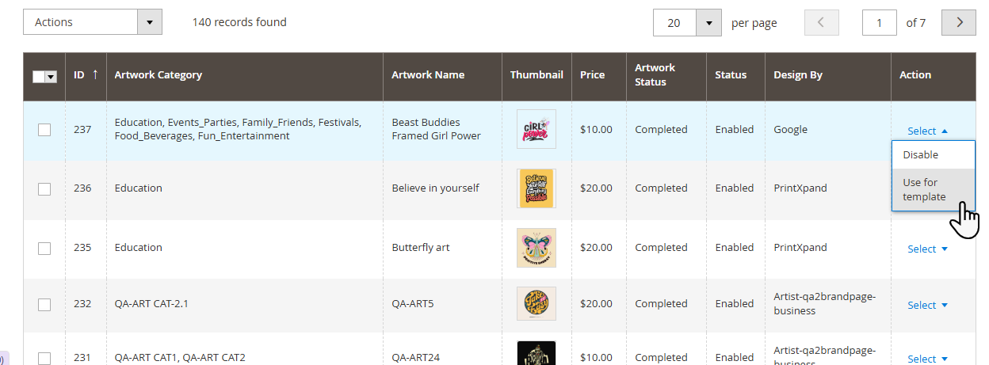The height and width of the screenshot is (365, 989).
Task: Click the current page number field
Action: click(880, 23)
